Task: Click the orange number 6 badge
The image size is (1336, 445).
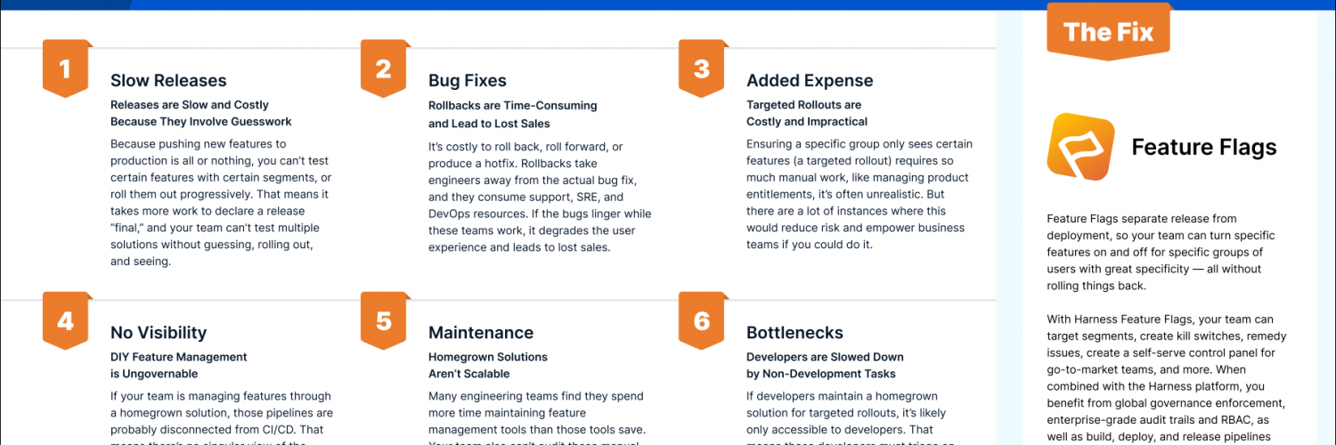Action: (x=701, y=320)
